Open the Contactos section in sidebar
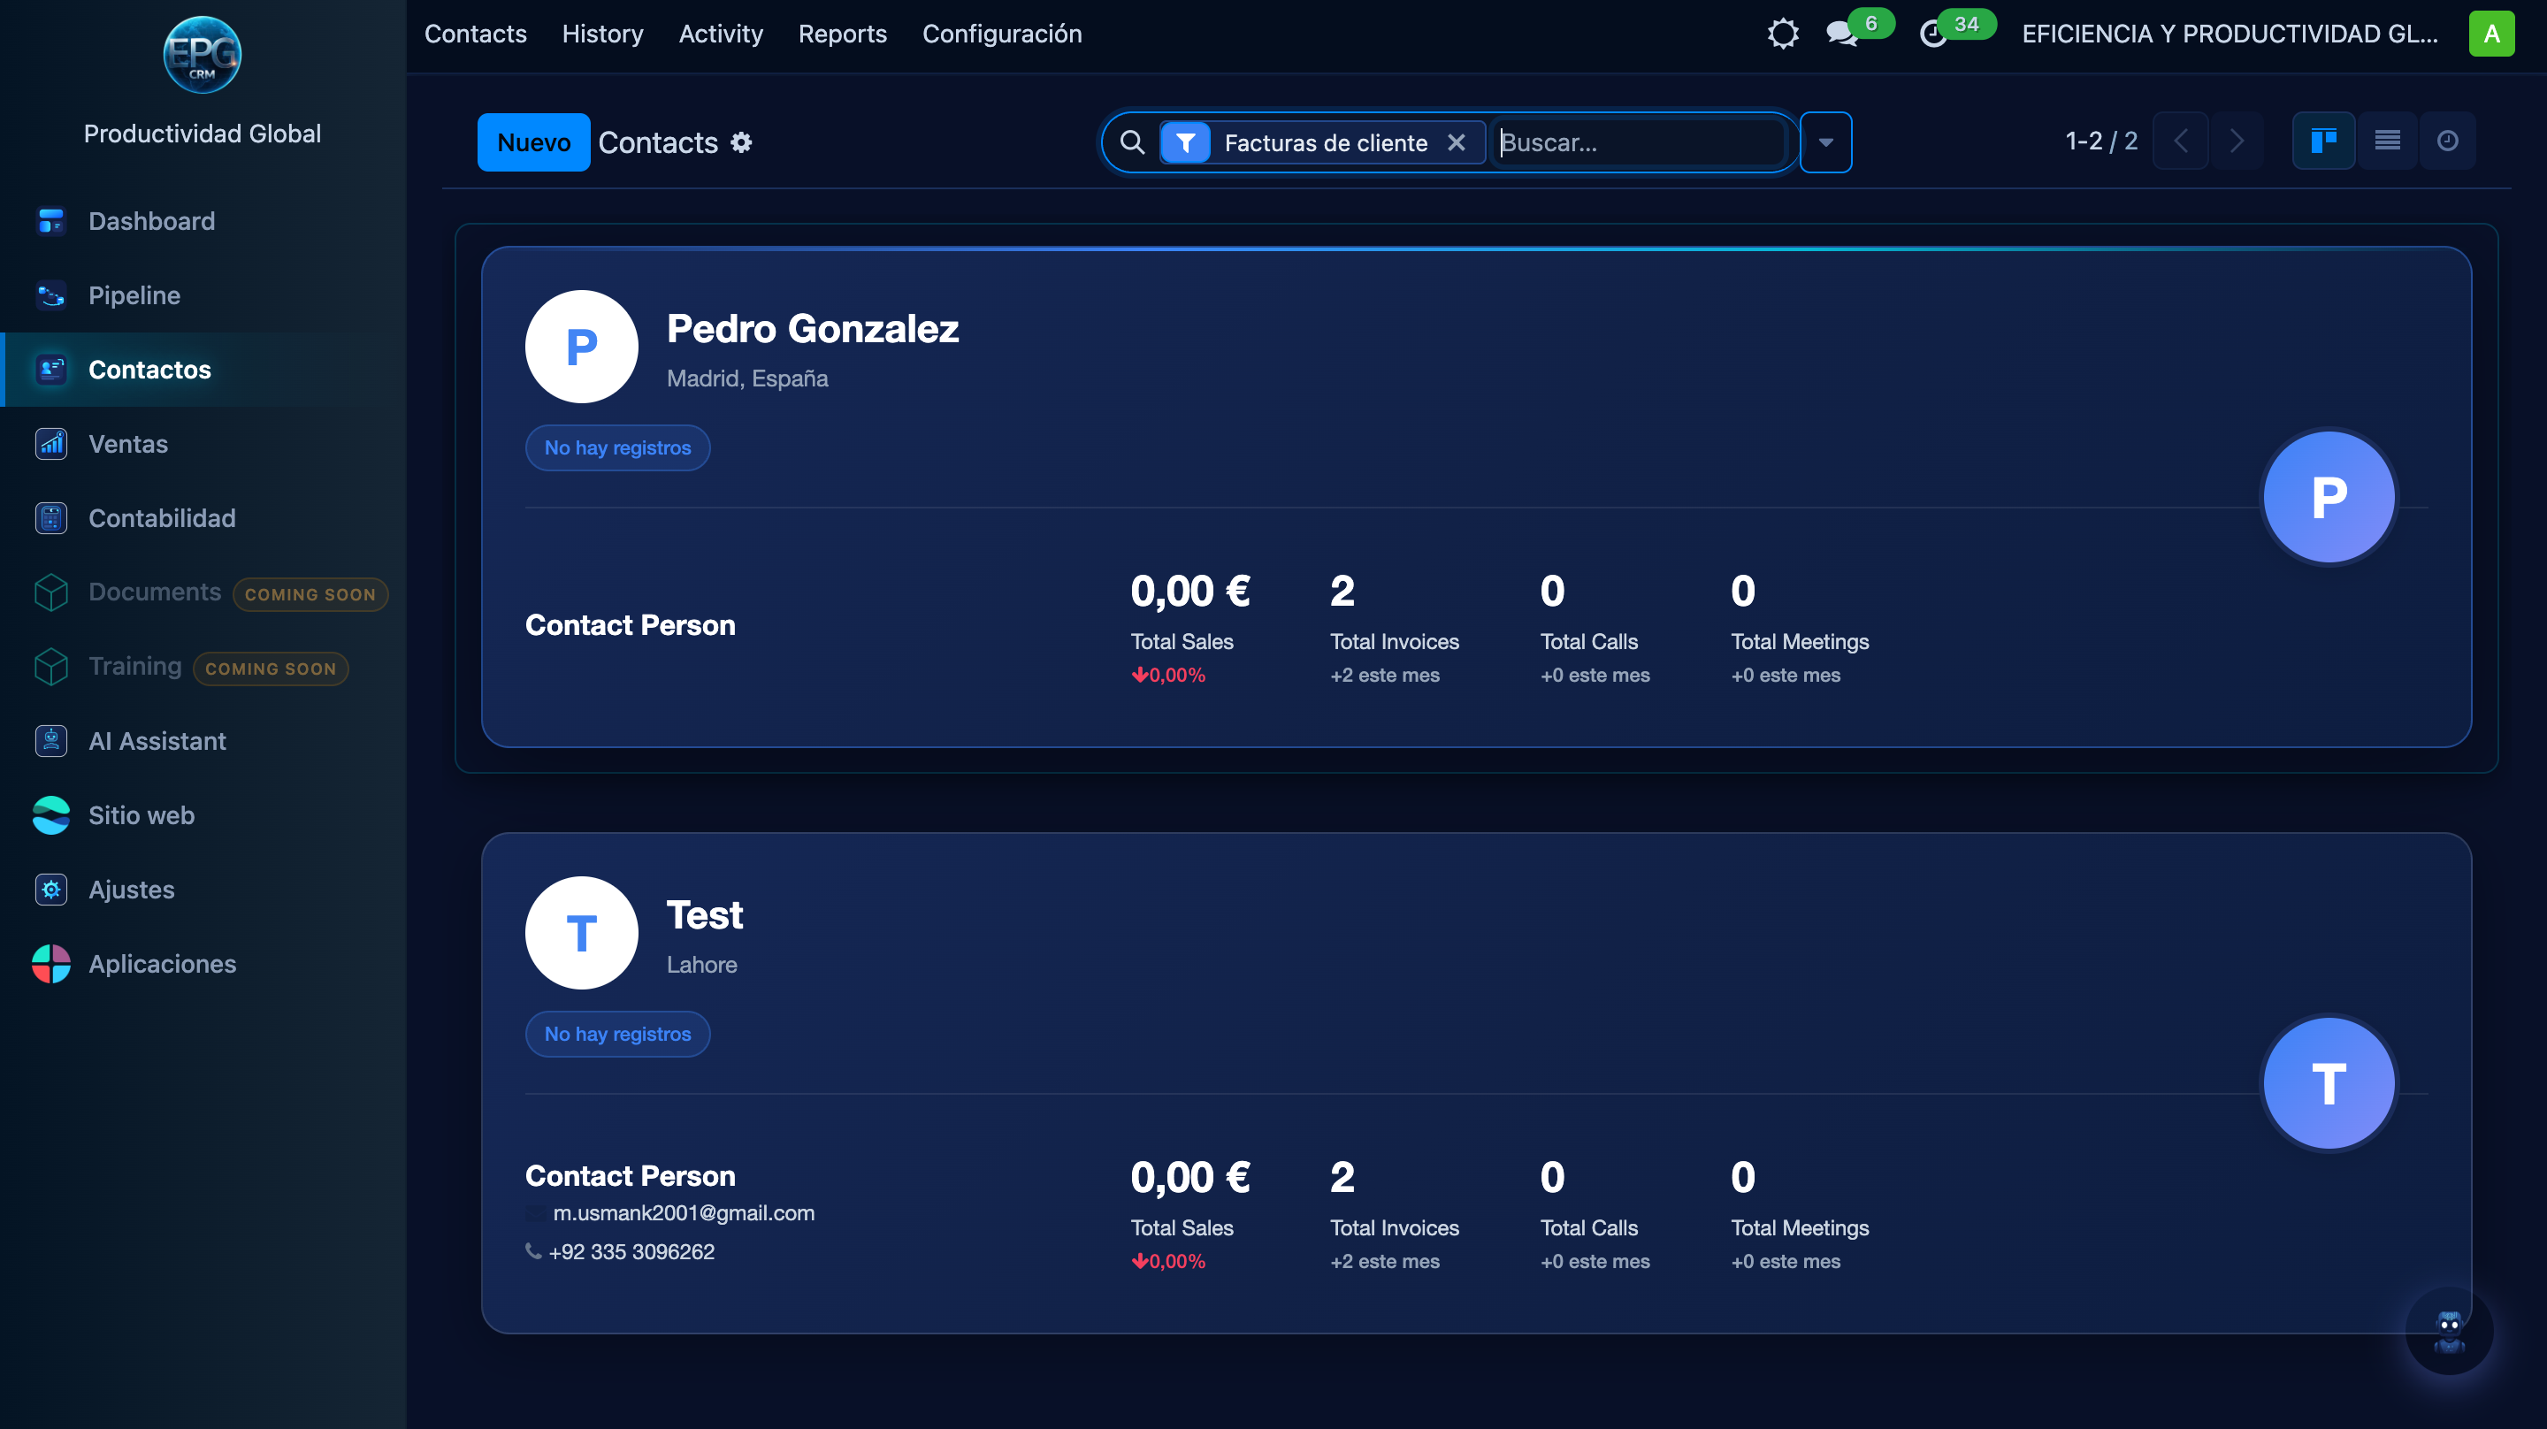Viewport: 2547px width, 1429px height. click(149, 369)
